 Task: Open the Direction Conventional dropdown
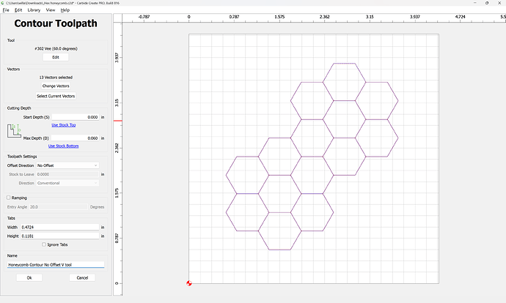tap(67, 183)
